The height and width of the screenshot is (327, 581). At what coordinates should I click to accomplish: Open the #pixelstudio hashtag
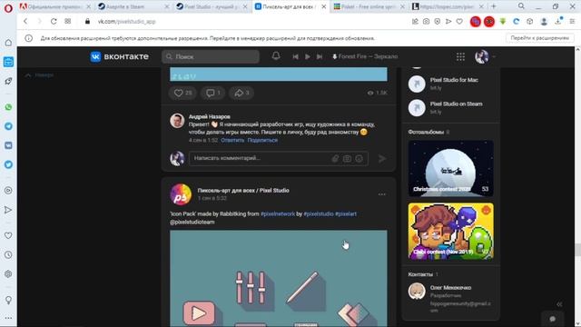(x=319, y=214)
